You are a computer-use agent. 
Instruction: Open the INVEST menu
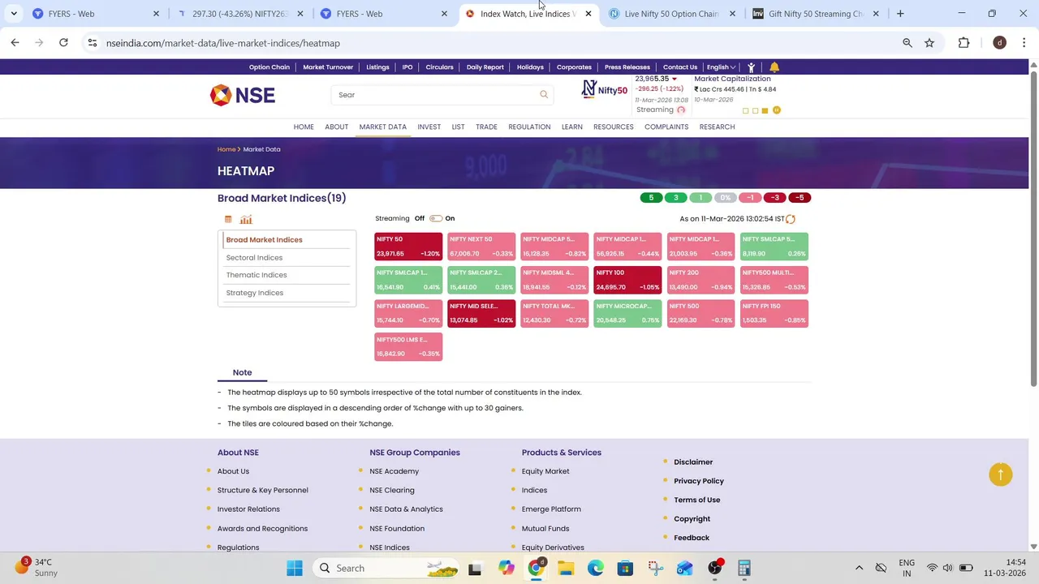tap(429, 127)
